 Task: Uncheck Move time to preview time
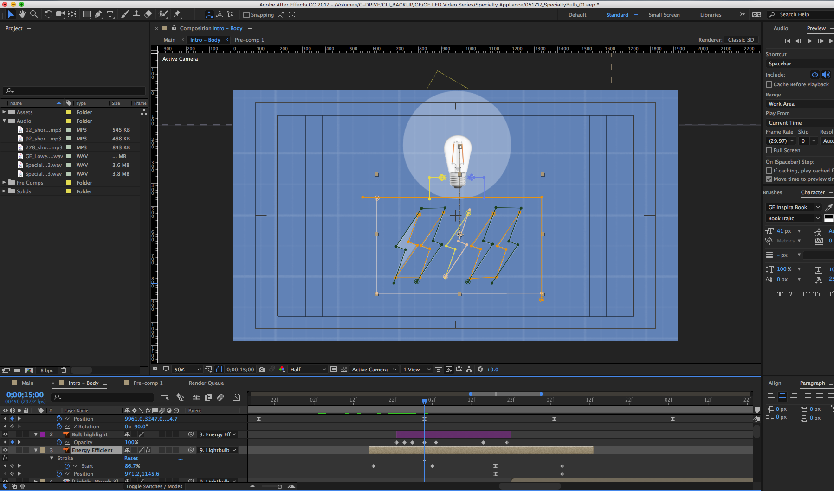pos(769,179)
